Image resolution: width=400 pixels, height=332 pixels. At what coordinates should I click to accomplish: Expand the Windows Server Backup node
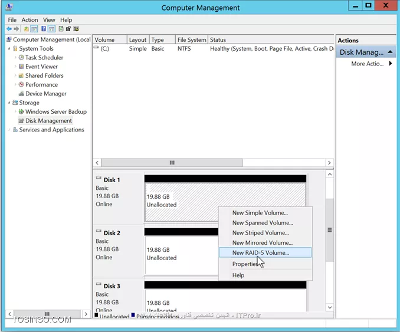click(x=15, y=111)
